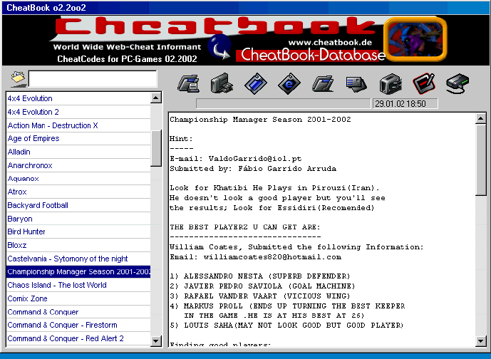
Task: Select Bird Hunter entry
Action: pos(78,231)
